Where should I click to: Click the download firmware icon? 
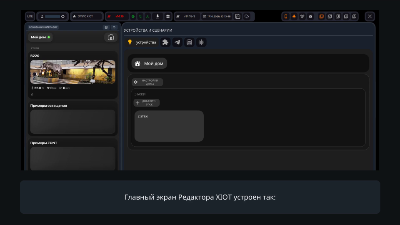(157, 16)
